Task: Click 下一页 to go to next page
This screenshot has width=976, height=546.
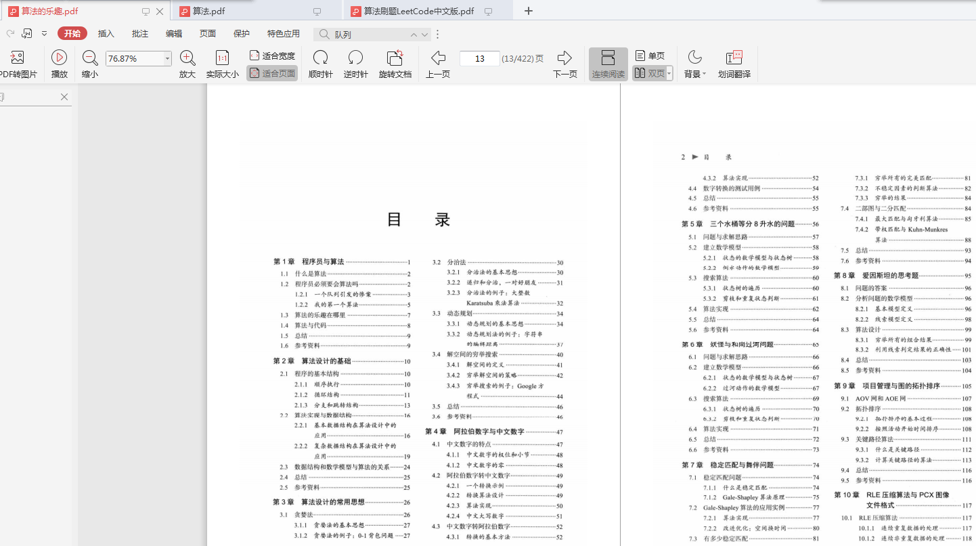Action: (564, 58)
